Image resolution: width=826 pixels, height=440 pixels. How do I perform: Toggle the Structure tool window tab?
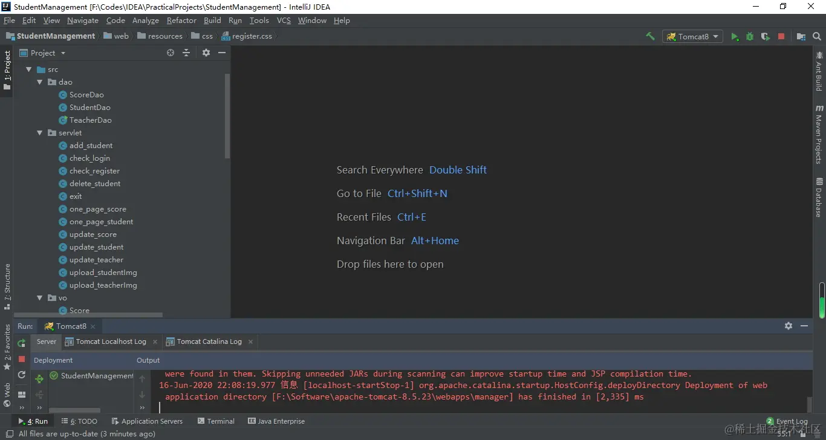point(7,286)
